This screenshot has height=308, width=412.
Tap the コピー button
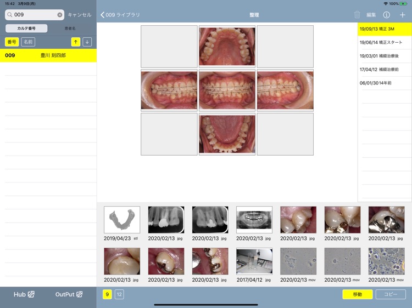[391, 294]
